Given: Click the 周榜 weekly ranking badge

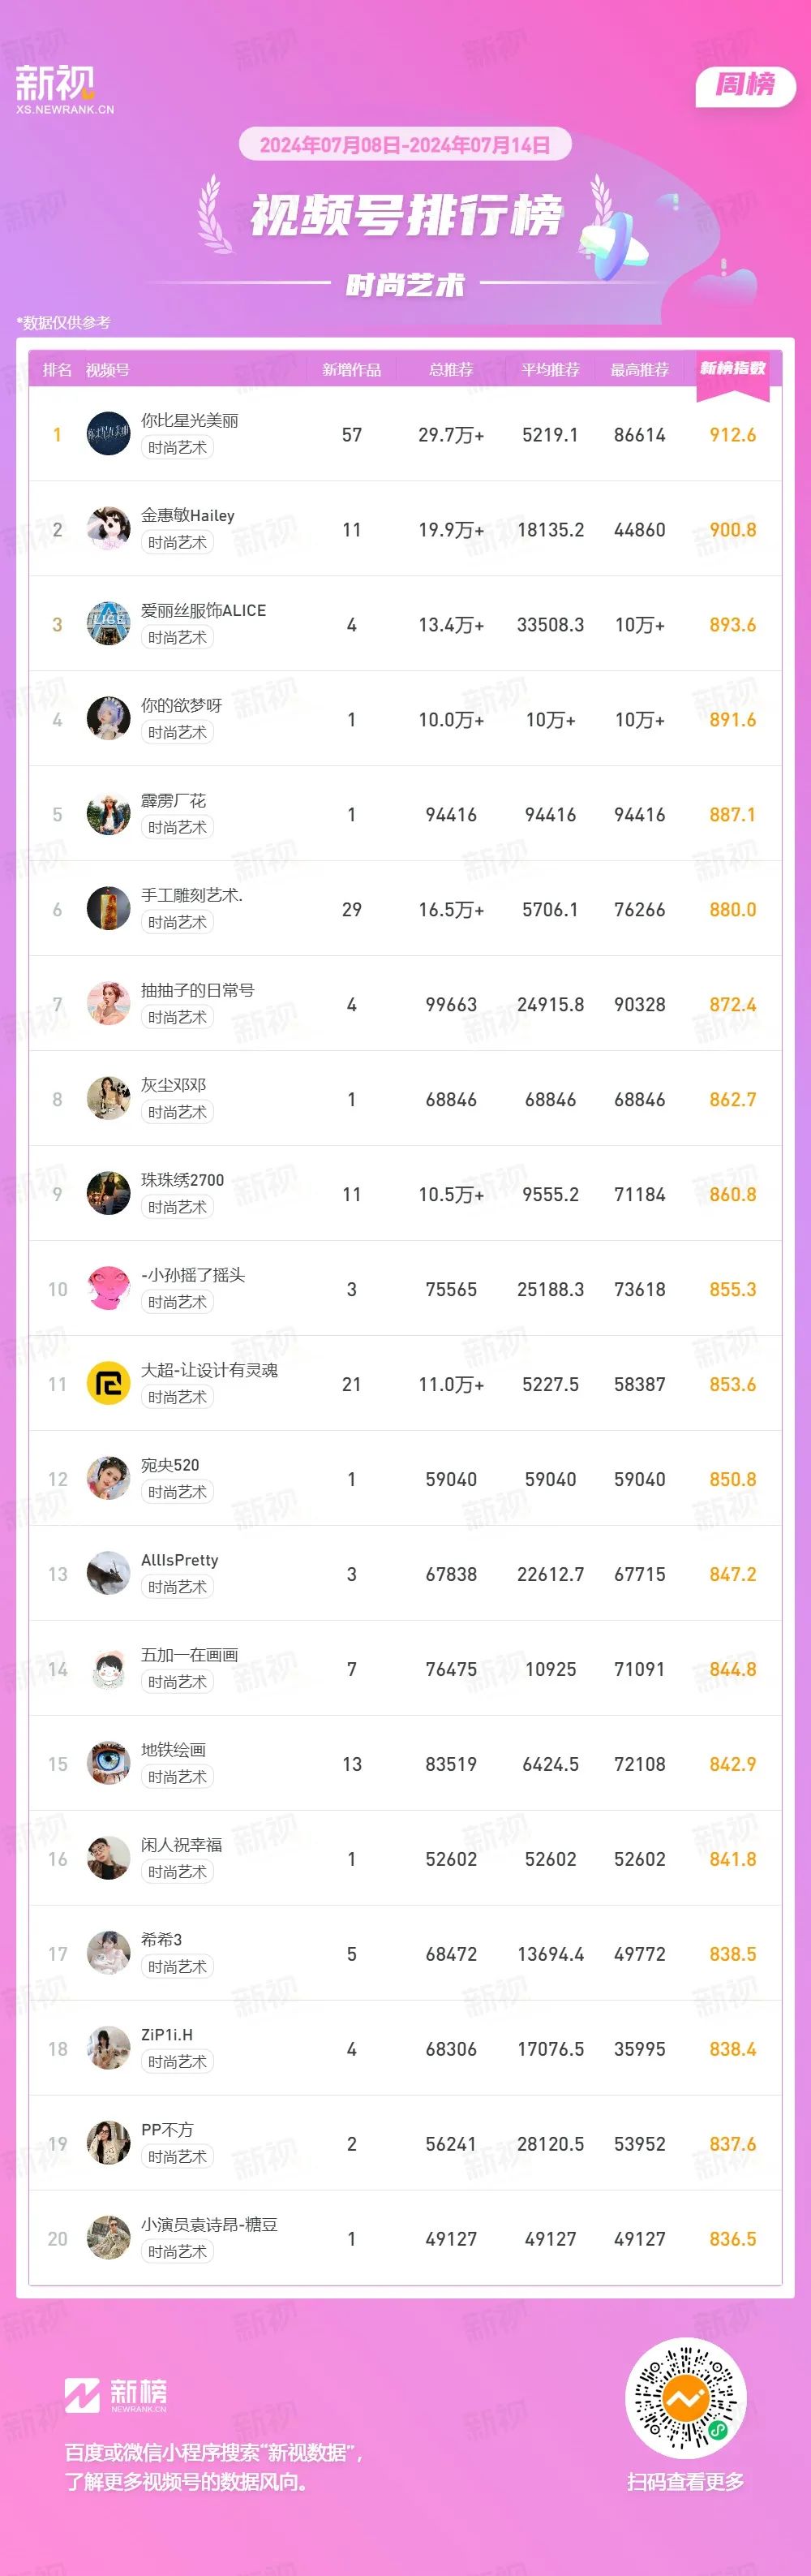Looking at the screenshot, I should click(745, 86).
